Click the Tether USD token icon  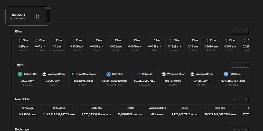(x=20, y=74)
